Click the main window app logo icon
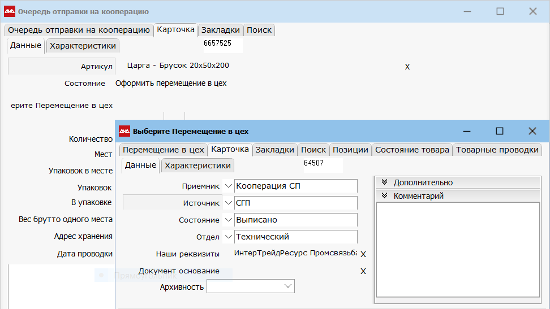Viewport: 550px width, 309px height. [x=10, y=11]
